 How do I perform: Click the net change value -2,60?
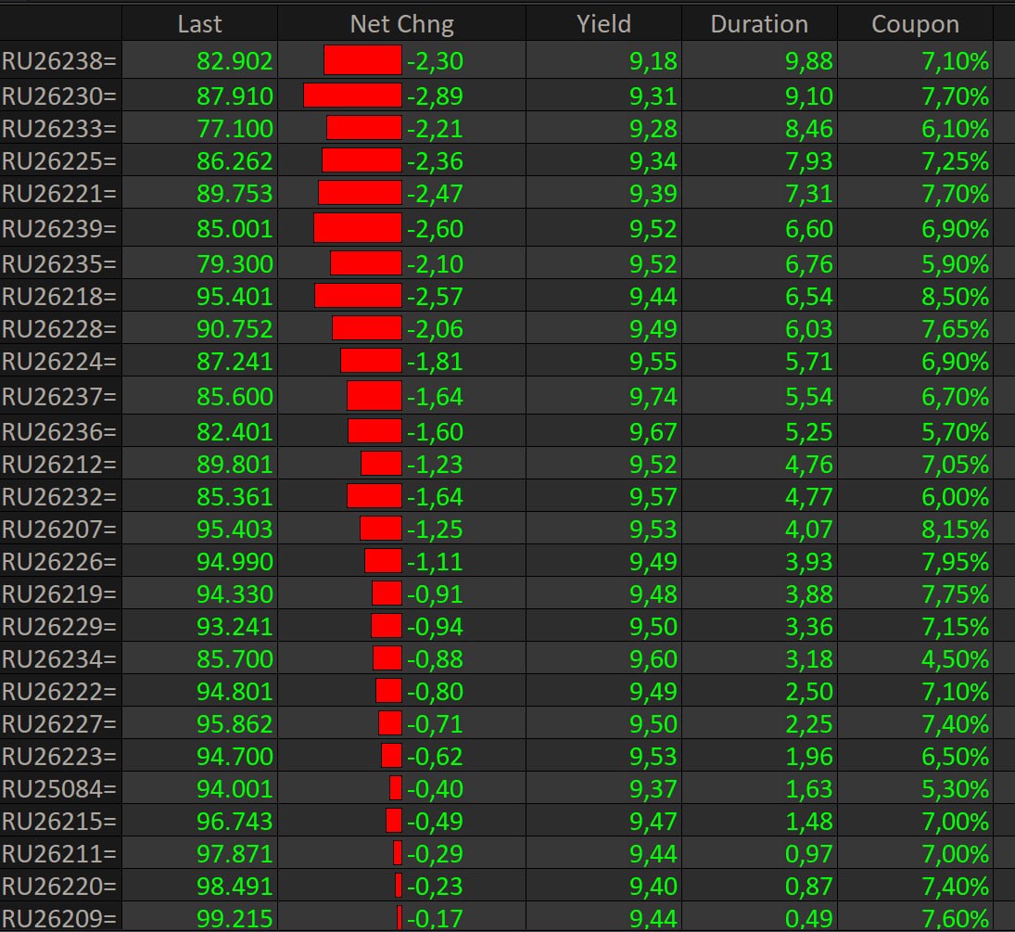[435, 229]
